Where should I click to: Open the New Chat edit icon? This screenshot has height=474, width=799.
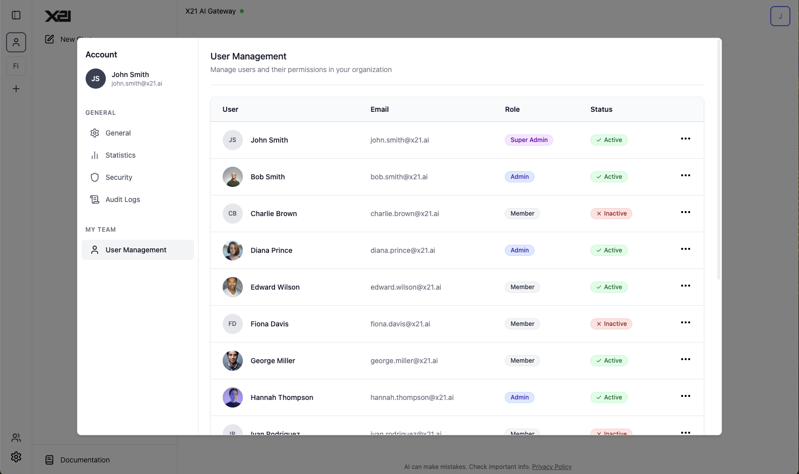coord(49,39)
